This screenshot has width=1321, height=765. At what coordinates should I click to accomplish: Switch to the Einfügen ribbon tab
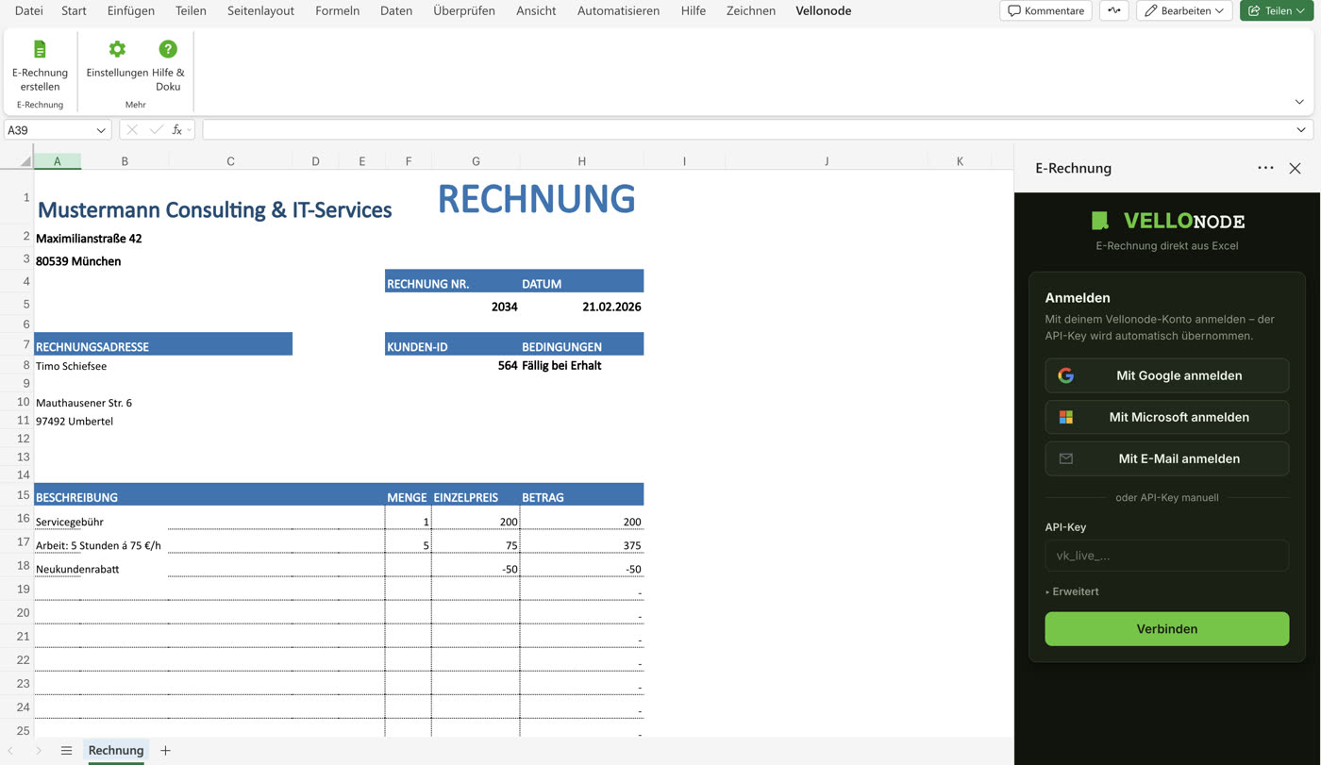pos(131,10)
